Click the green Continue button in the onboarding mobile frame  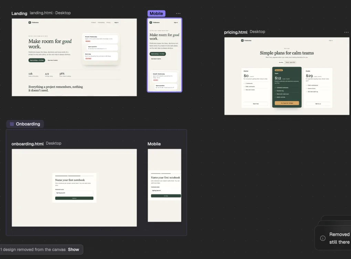click(166, 196)
